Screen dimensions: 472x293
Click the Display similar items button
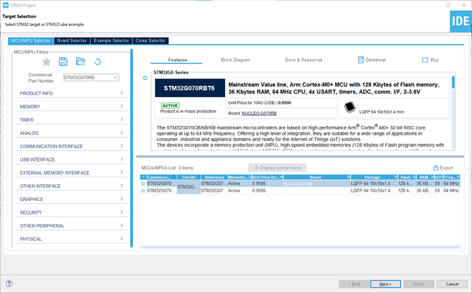coord(277,168)
